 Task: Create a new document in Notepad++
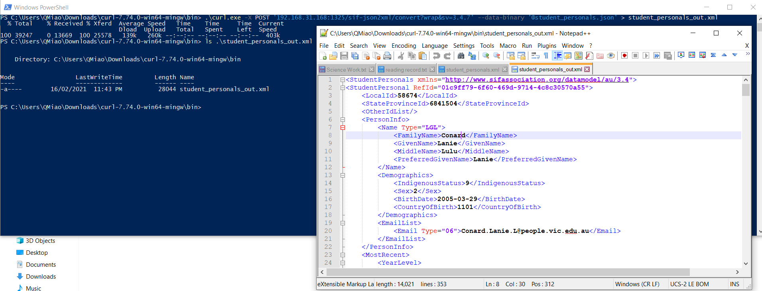pyautogui.click(x=323, y=56)
